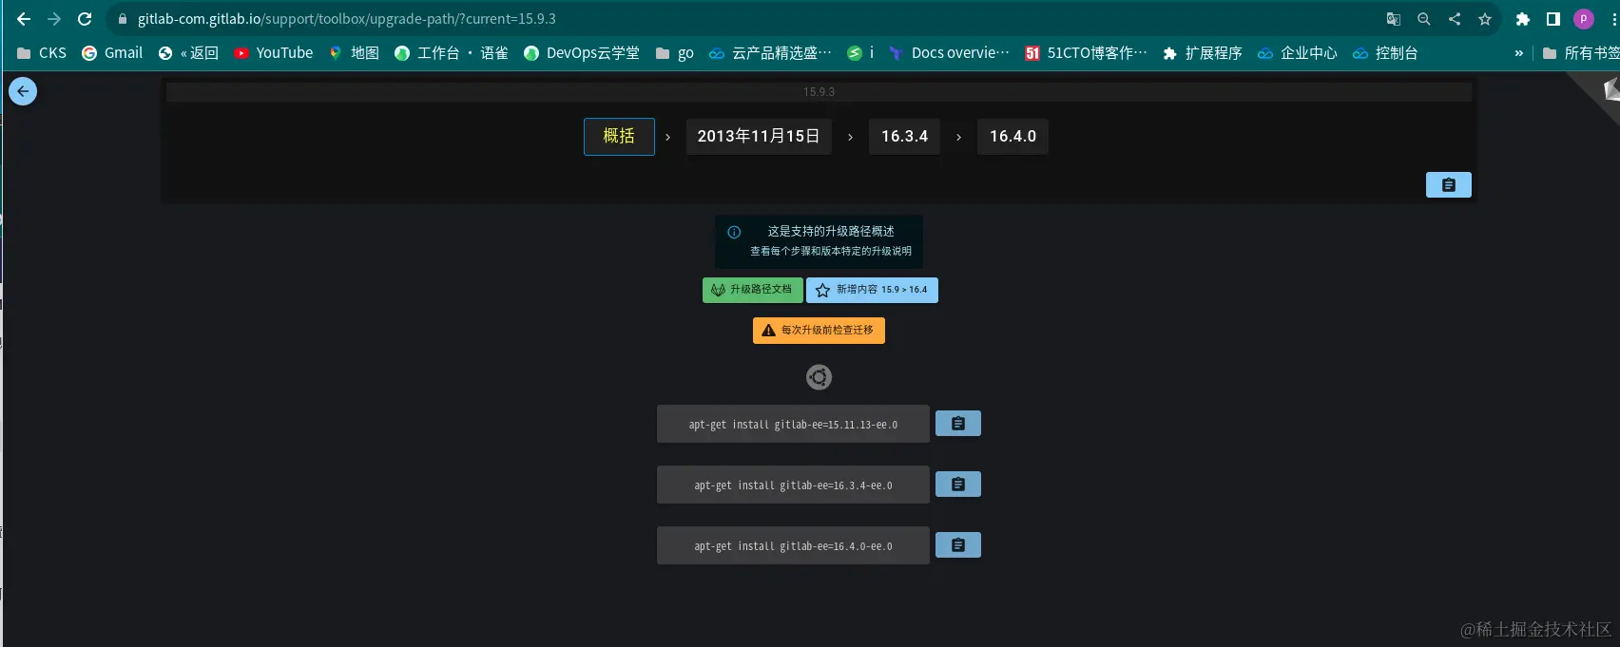Screen dimensions: 1620x647
Task: Open the 云产品精选盛 bookmark
Action: tap(770, 53)
